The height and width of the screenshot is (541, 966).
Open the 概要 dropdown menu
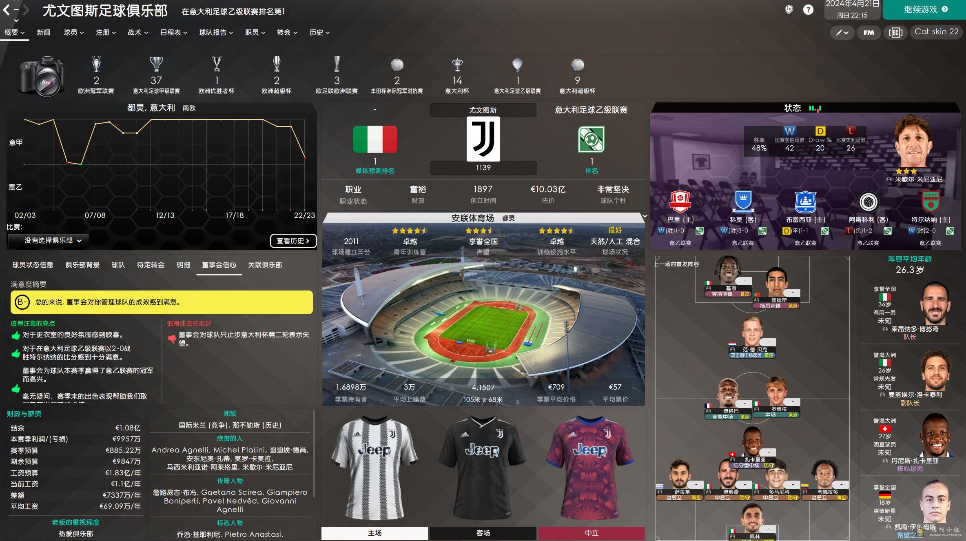(x=14, y=32)
